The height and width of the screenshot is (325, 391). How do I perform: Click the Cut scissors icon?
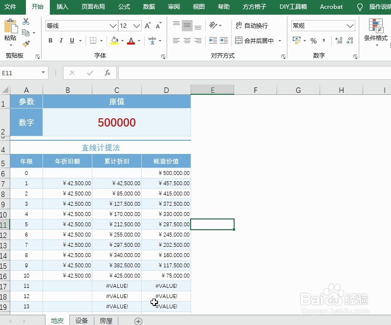pyautogui.click(x=26, y=22)
